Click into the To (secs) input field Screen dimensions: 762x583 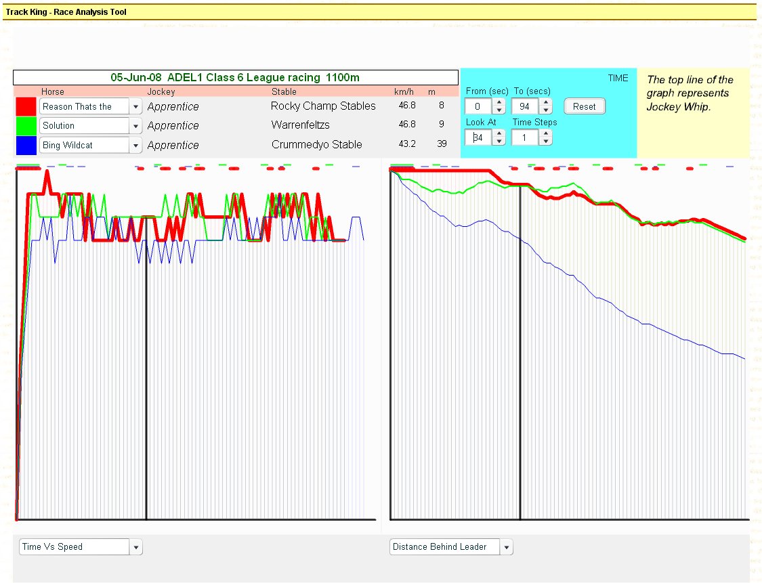coord(525,107)
